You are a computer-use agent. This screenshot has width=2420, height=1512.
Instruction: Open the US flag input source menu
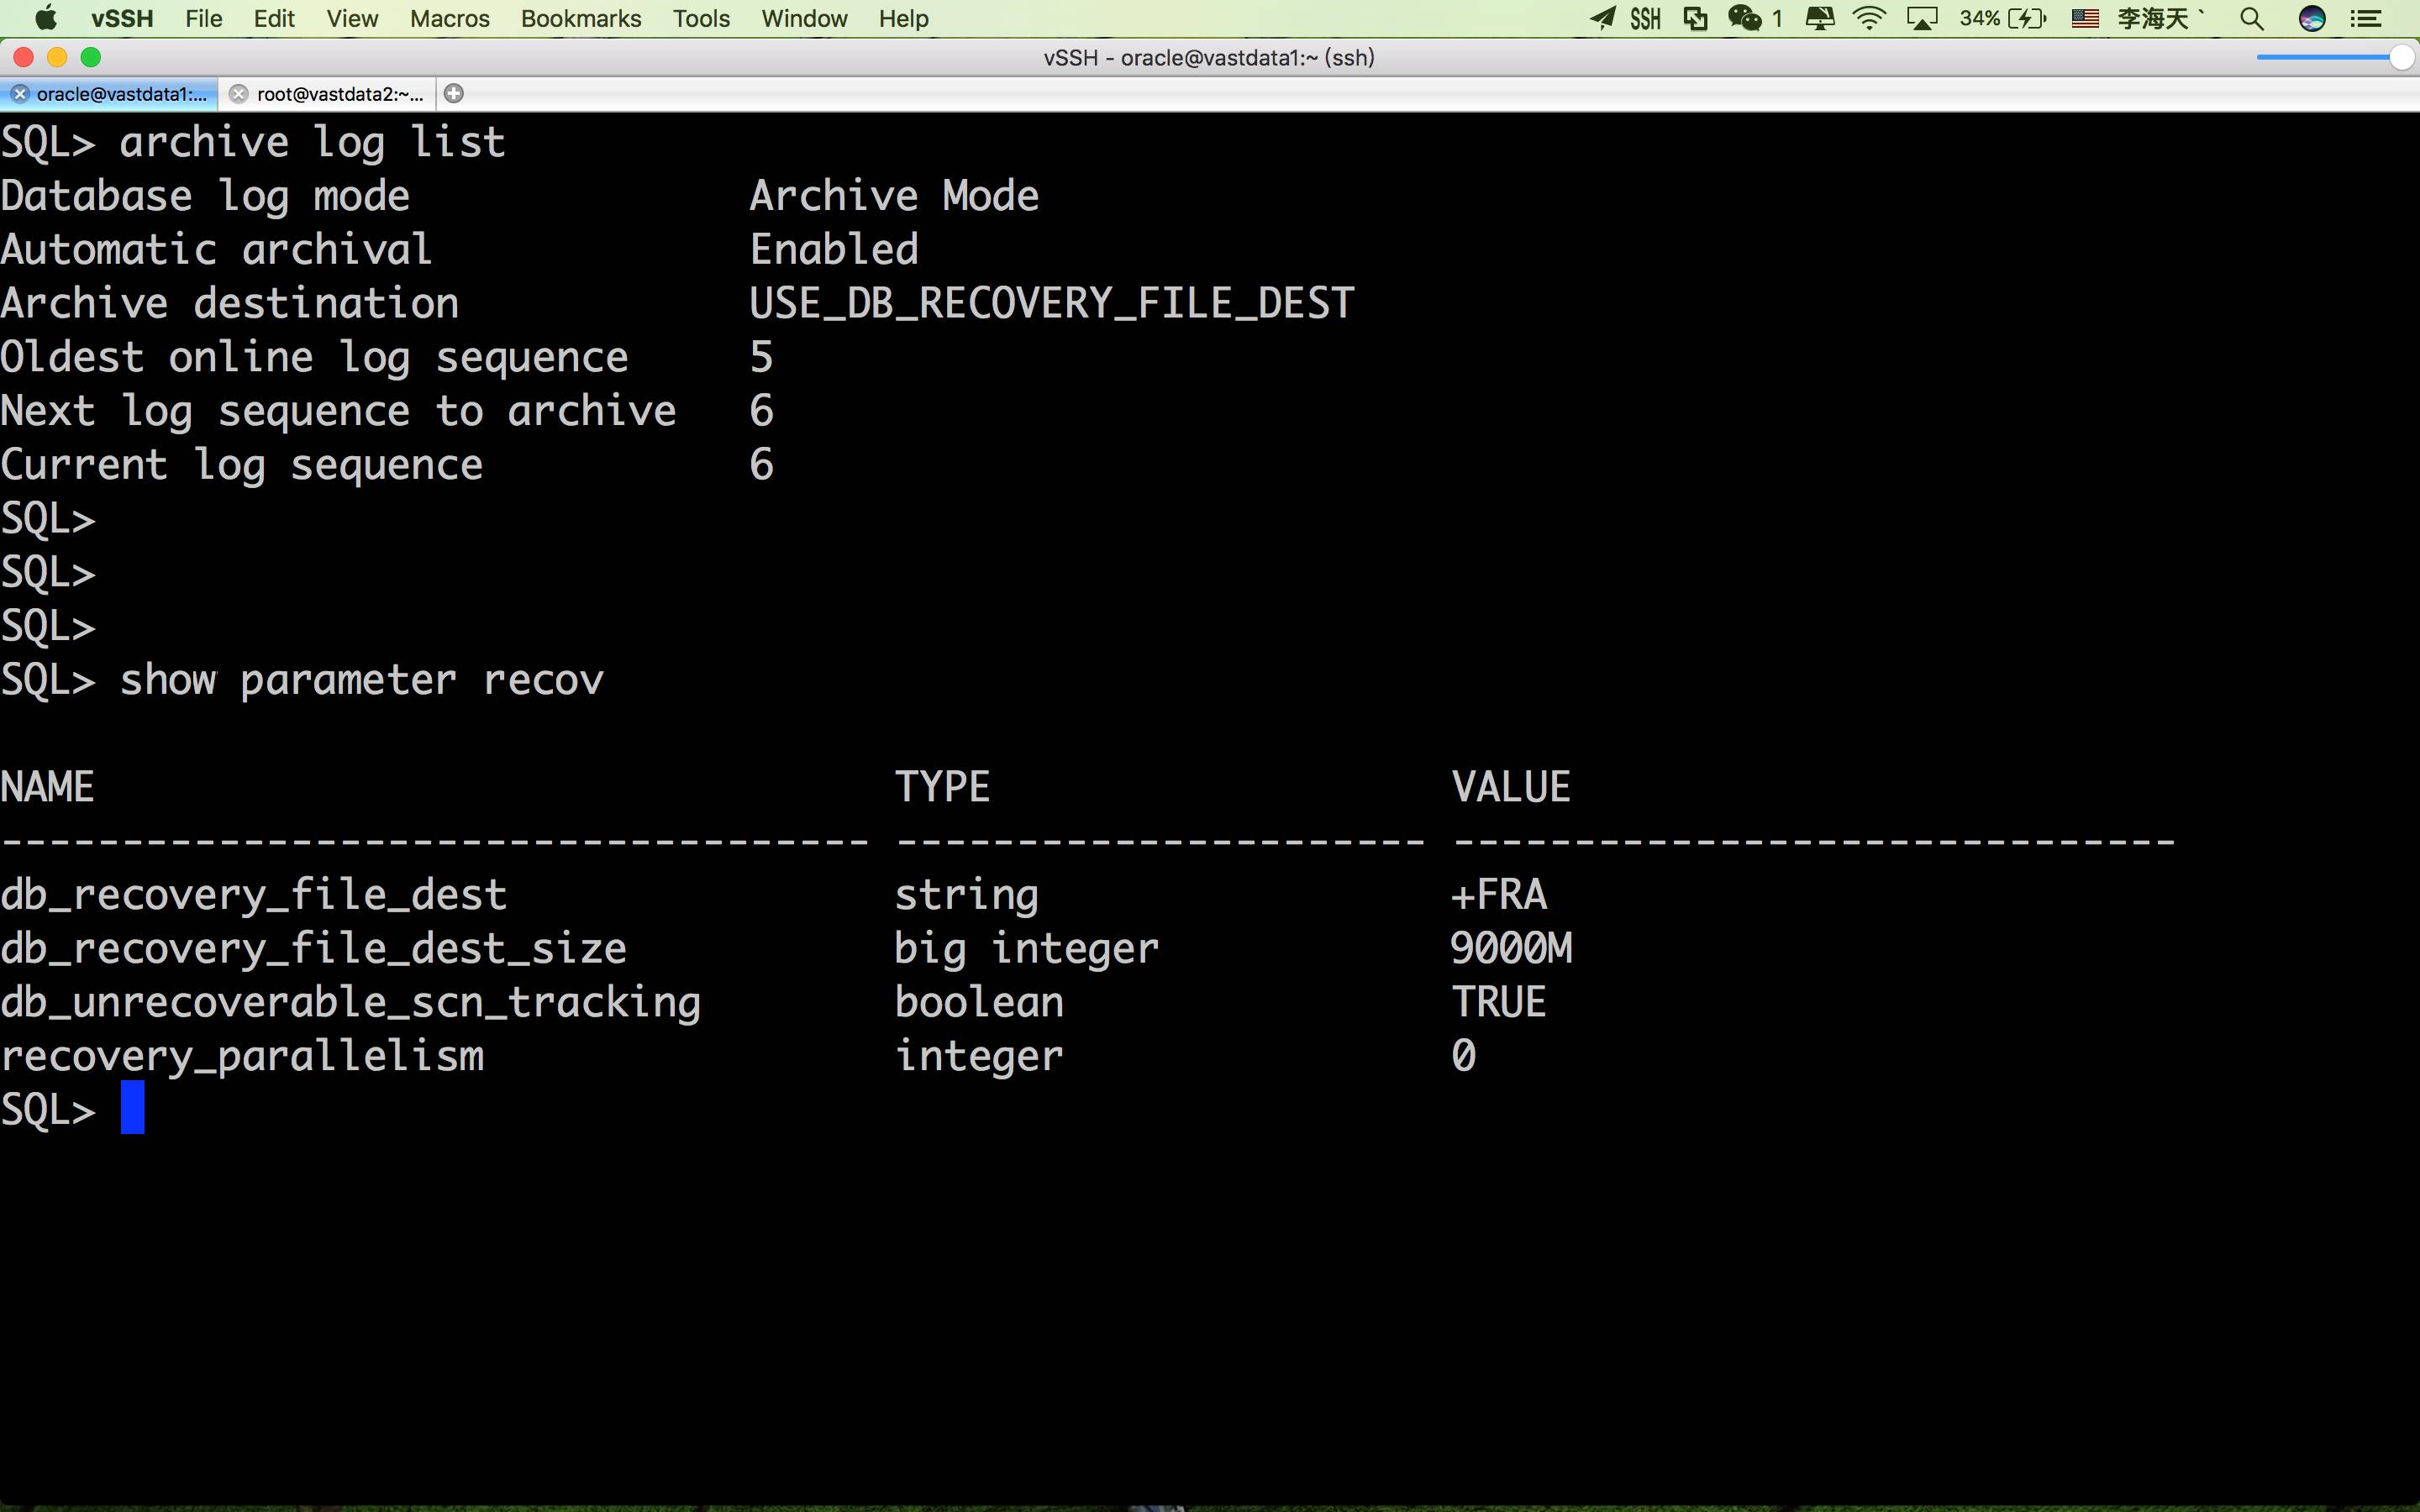pos(2085,18)
